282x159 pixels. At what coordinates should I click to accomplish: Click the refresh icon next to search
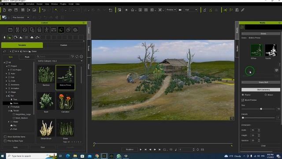77,57
